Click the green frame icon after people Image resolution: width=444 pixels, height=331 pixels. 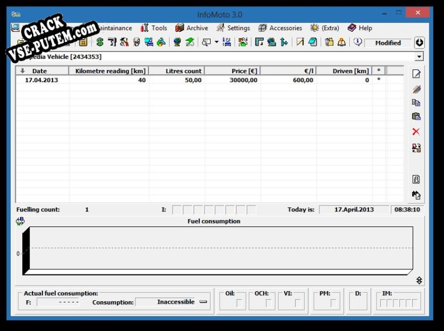pyautogui.click(x=259, y=42)
